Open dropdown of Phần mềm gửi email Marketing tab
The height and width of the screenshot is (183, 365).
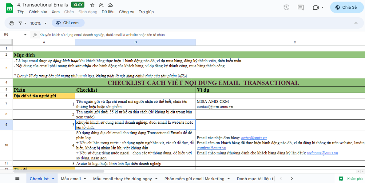(x=228, y=179)
